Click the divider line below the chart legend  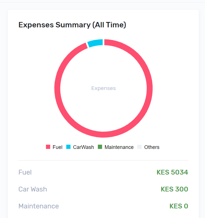(103, 160)
